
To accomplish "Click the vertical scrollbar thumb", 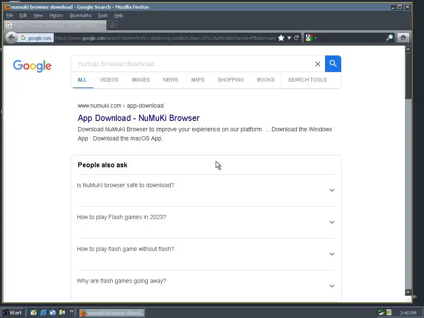I will coord(408,76).
